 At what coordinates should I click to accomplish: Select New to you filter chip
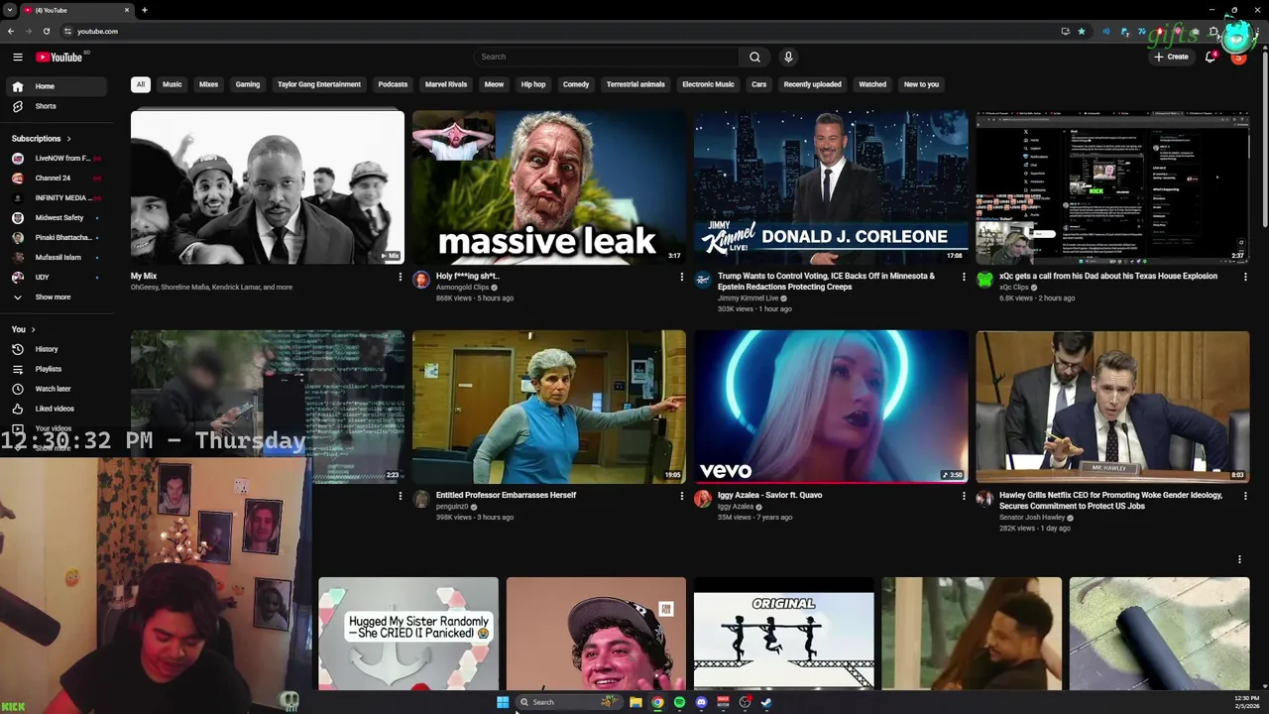pyautogui.click(x=921, y=84)
